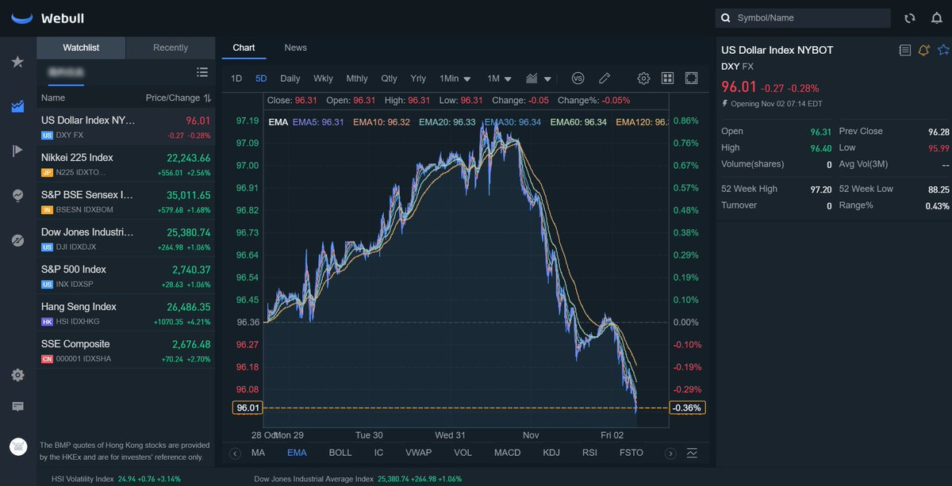952x486 pixels.
Task: Select S&P 500 Index watchlist row
Action: [x=126, y=276]
